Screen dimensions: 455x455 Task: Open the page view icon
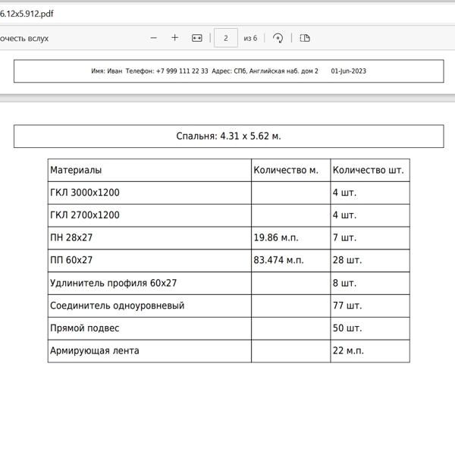305,38
